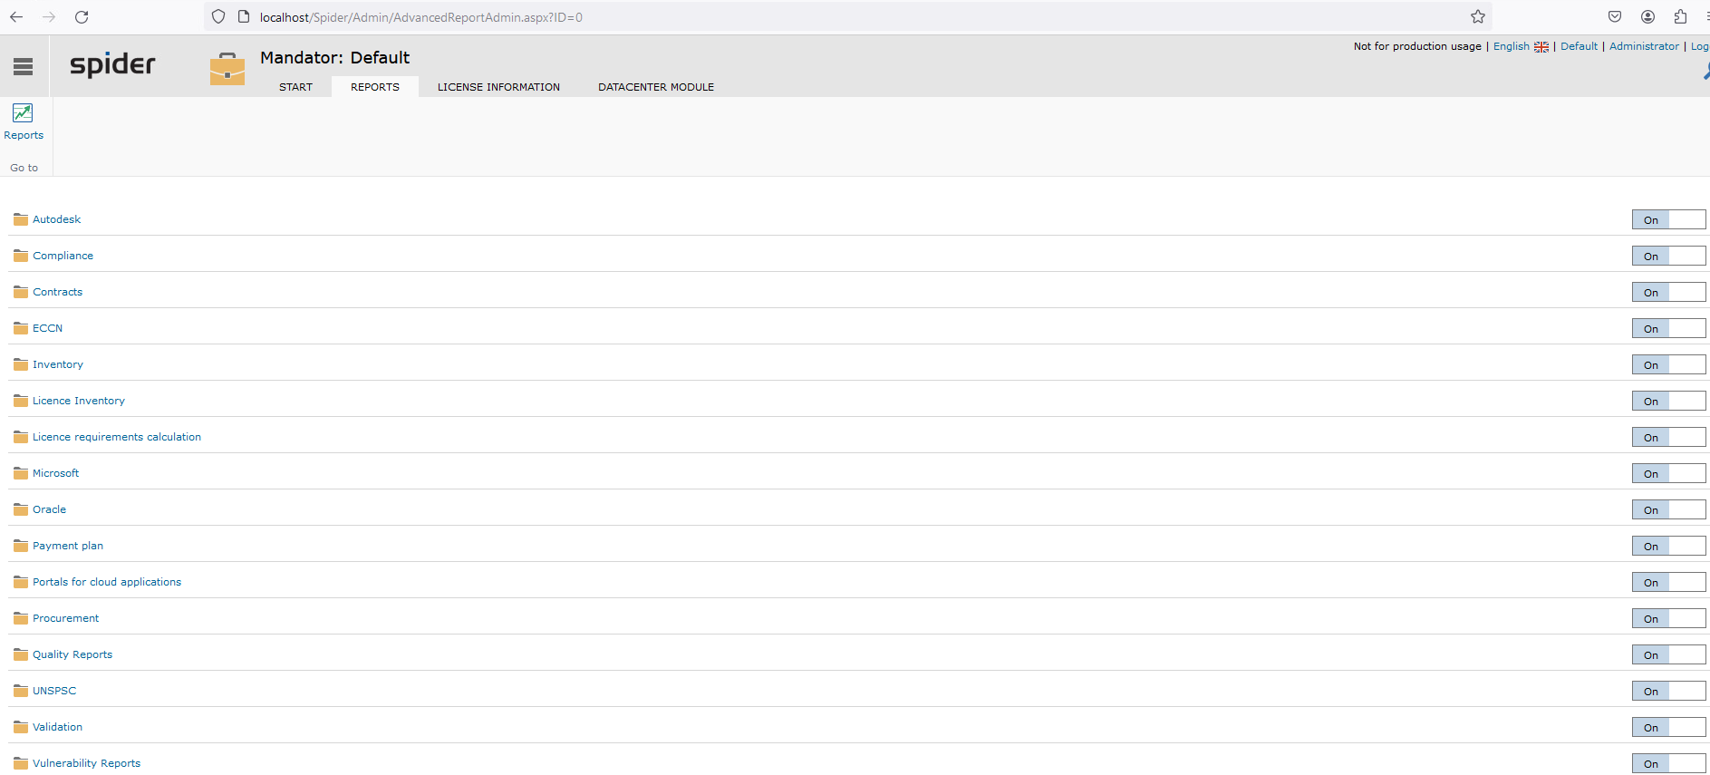1710x775 pixels.
Task: Open the hamburger navigation menu
Action: point(24,66)
